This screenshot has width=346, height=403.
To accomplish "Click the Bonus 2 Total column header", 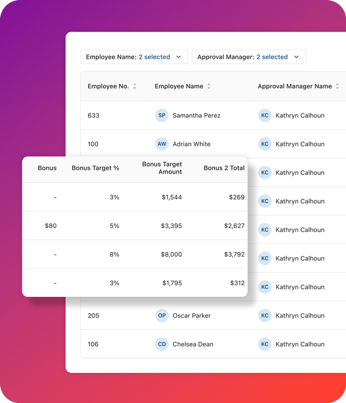I will click(x=224, y=168).
